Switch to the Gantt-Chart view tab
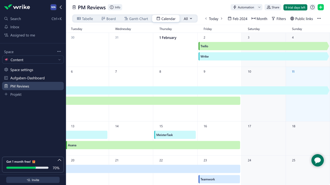Viewport: 330px width, 185px height. pyautogui.click(x=136, y=18)
